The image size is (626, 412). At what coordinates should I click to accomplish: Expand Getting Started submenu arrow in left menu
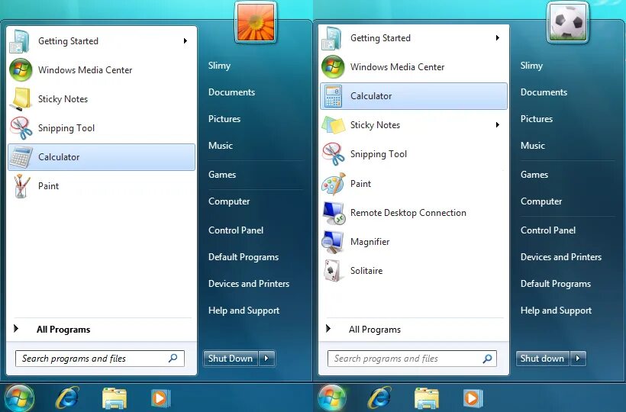[186, 41]
